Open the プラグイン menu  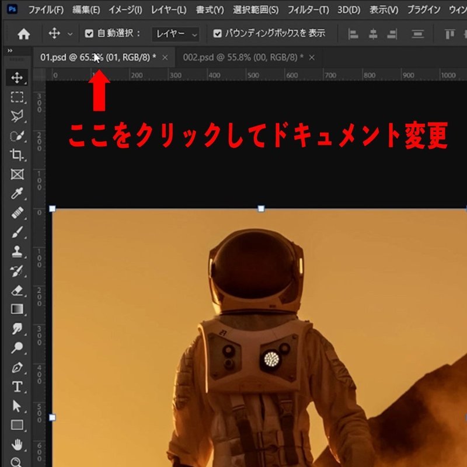click(424, 10)
